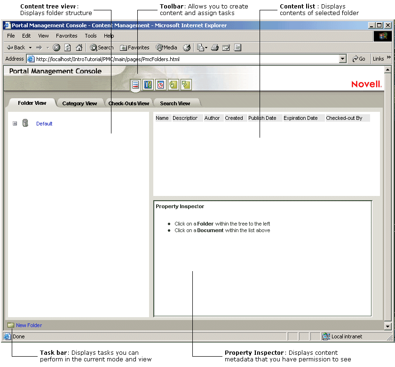This screenshot has height=367, width=395.
Task: Click the New Folder link
Action: click(x=29, y=325)
